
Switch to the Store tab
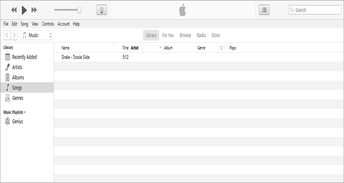pyautogui.click(x=216, y=35)
